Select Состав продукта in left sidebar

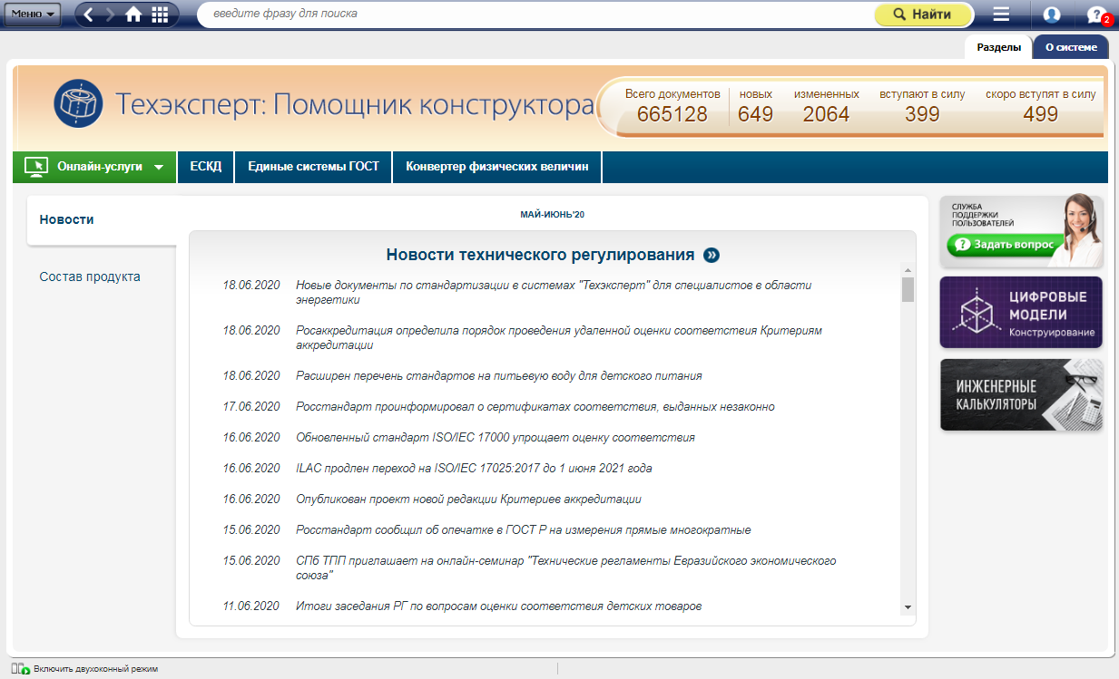(90, 276)
